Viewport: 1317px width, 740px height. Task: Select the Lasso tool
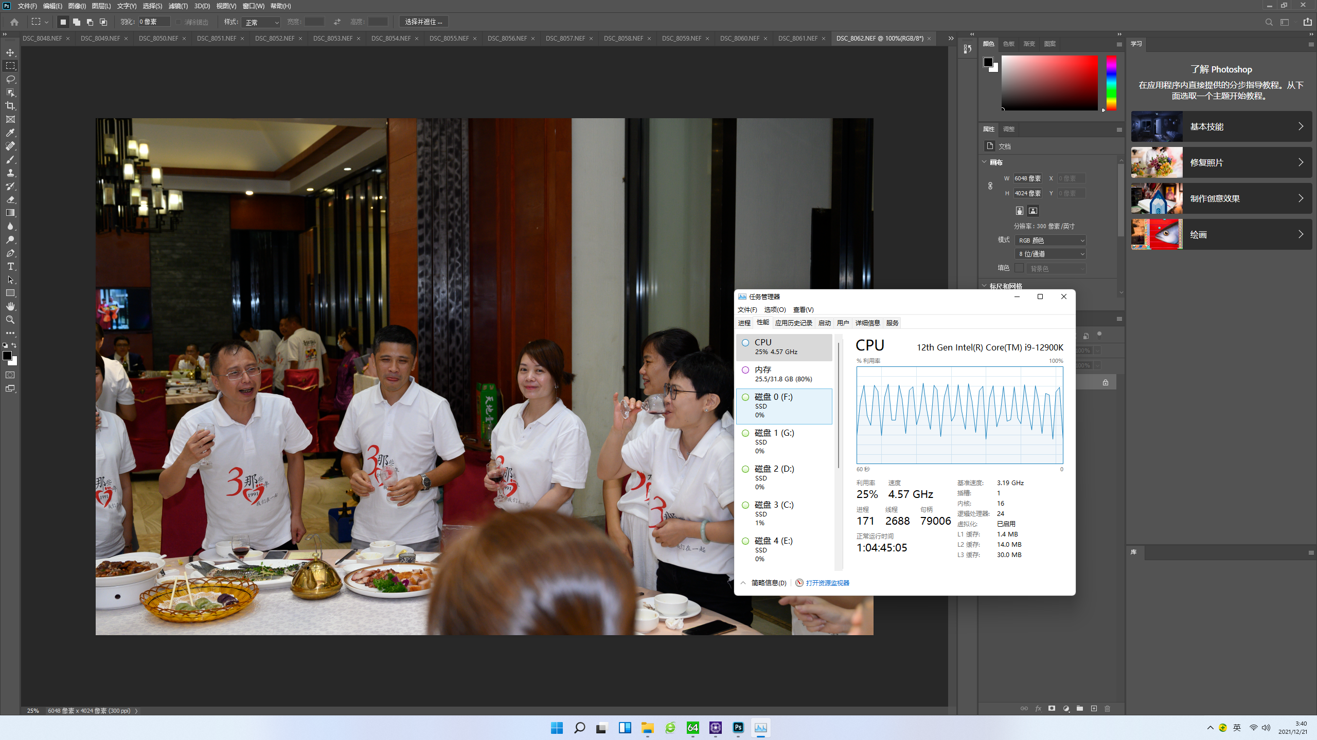click(x=10, y=79)
